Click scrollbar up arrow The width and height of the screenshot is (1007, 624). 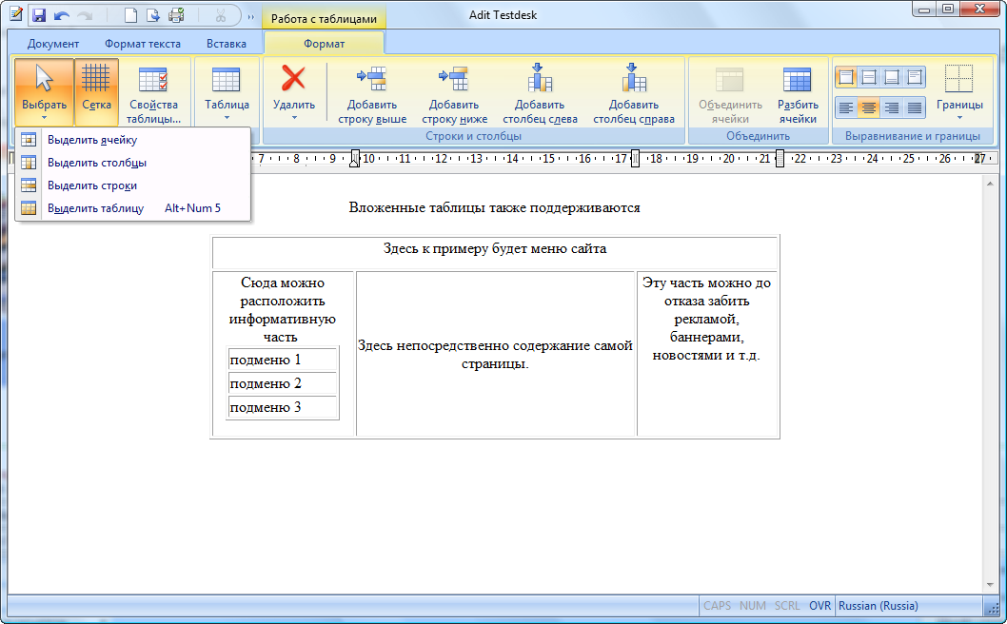pyautogui.click(x=990, y=185)
